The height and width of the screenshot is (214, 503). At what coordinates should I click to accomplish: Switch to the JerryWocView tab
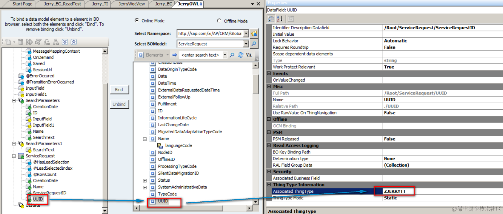point(132,4)
